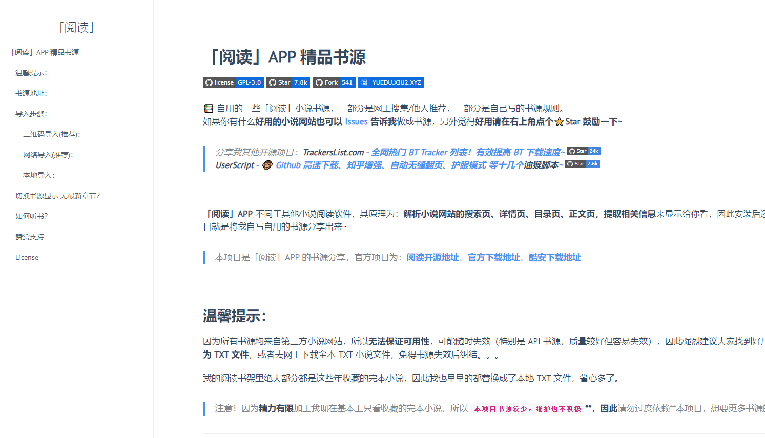Open the 酷安下载地址 link
The width and height of the screenshot is (765, 438).
(x=555, y=257)
